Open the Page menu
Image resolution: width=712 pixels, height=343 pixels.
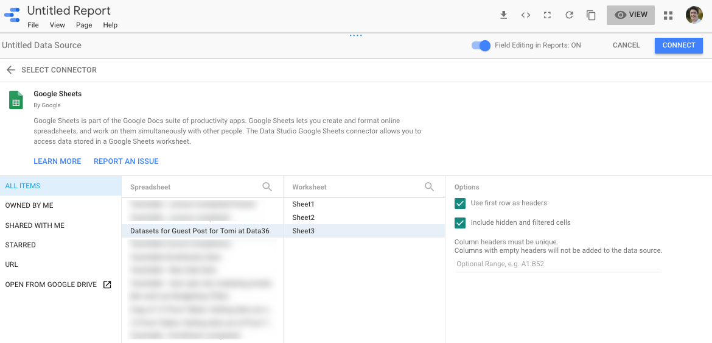click(x=84, y=25)
